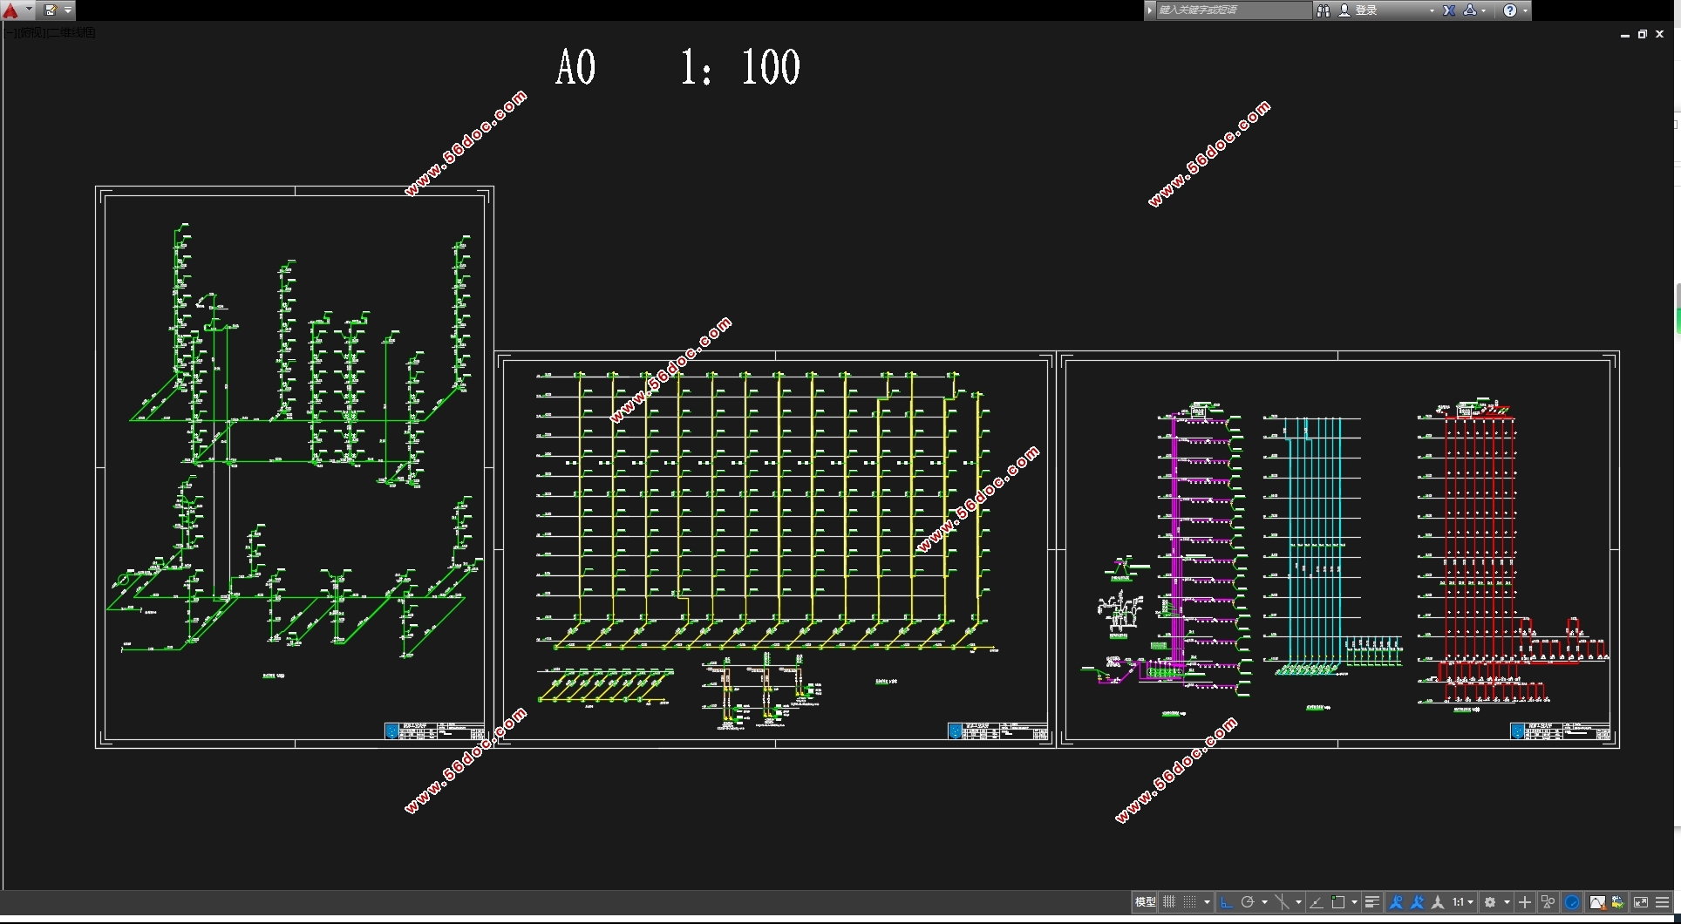Toggle ortho mode in status bar
The image size is (1681, 924).
point(1227,902)
